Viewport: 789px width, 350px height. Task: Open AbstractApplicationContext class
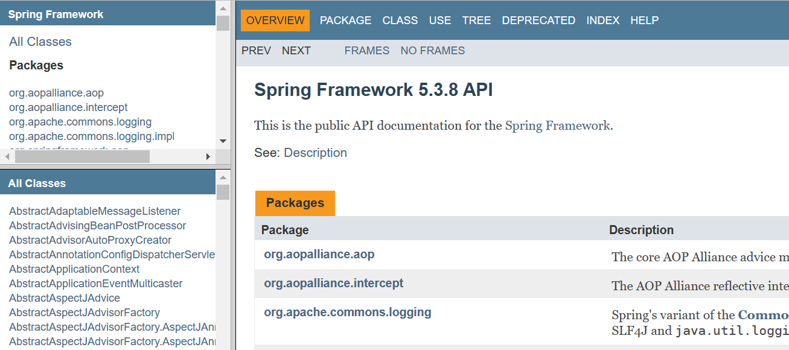tap(74, 269)
